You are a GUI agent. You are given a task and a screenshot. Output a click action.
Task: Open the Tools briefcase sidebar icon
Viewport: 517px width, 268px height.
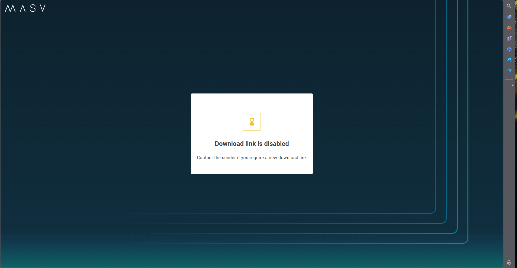pos(509,28)
